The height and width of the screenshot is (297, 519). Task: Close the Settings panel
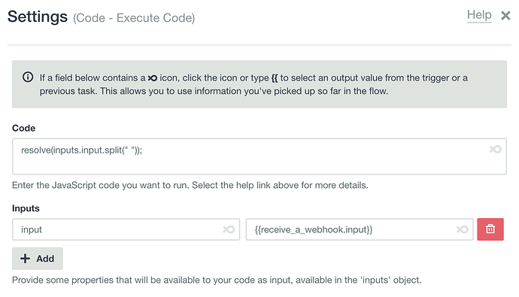point(505,16)
